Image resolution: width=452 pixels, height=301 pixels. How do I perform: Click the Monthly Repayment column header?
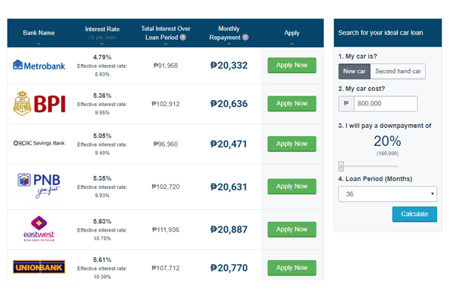click(229, 33)
